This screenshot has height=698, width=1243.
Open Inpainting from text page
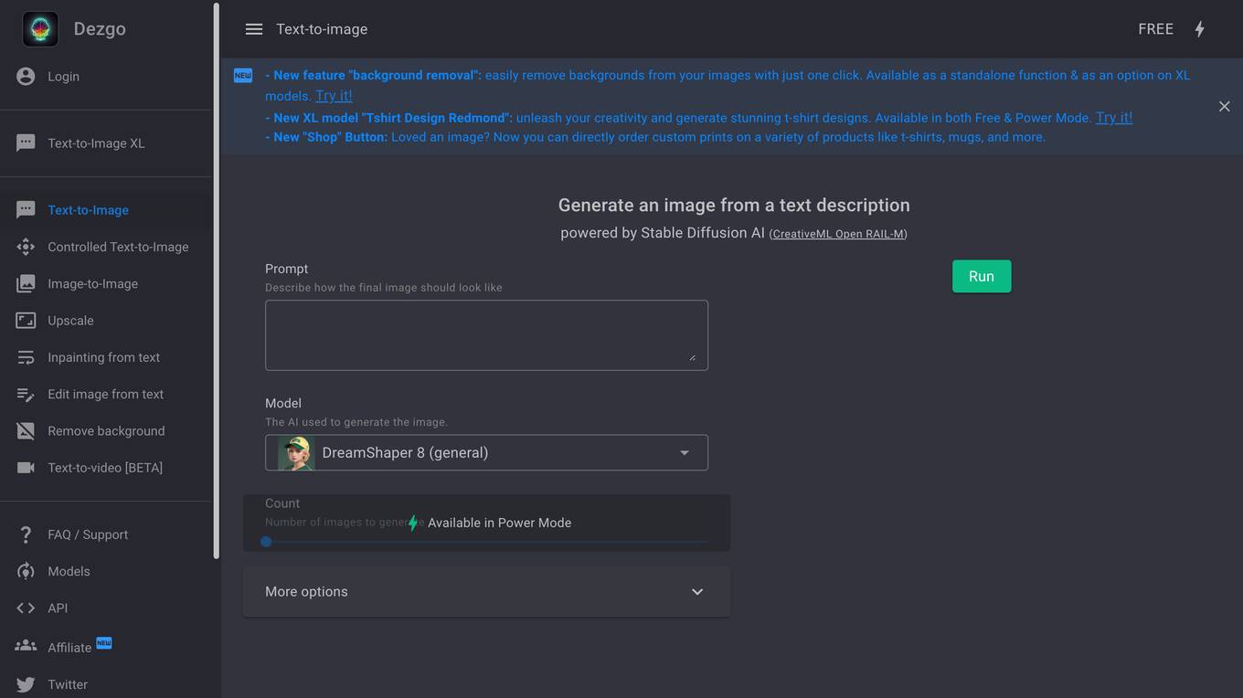(x=103, y=357)
